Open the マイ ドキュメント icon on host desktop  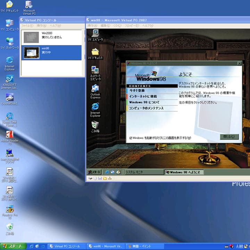10,6
